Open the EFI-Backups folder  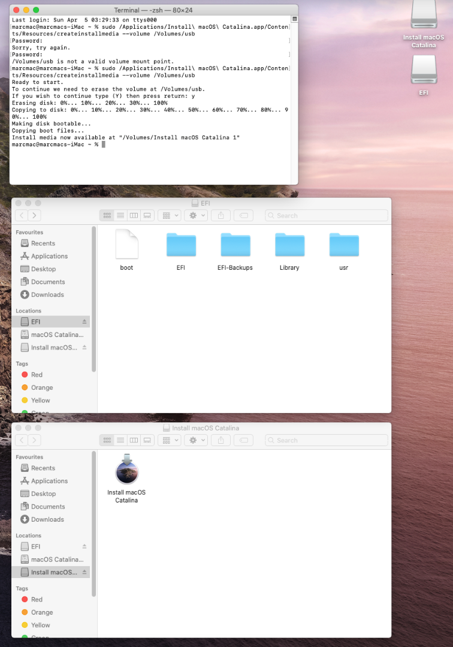[x=235, y=244]
